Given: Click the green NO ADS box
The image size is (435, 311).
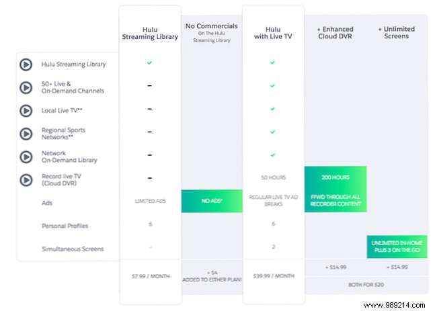Looking at the screenshot, I should tap(212, 202).
